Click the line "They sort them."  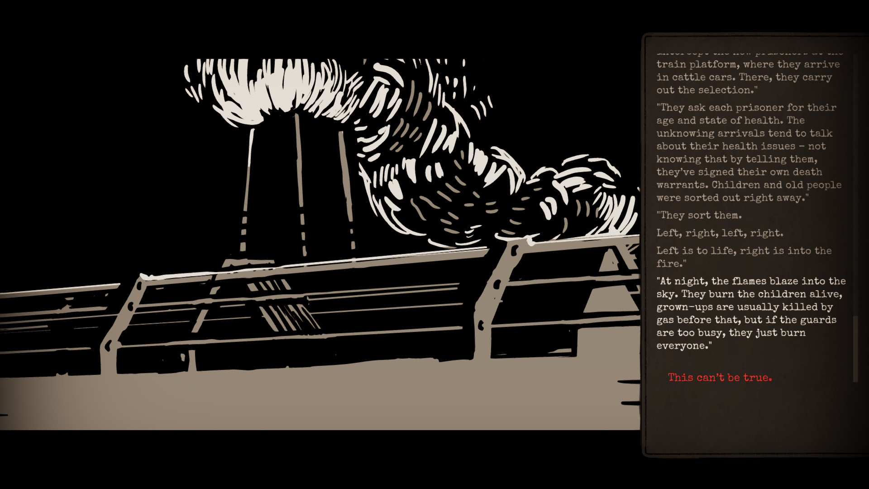[x=699, y=215]
